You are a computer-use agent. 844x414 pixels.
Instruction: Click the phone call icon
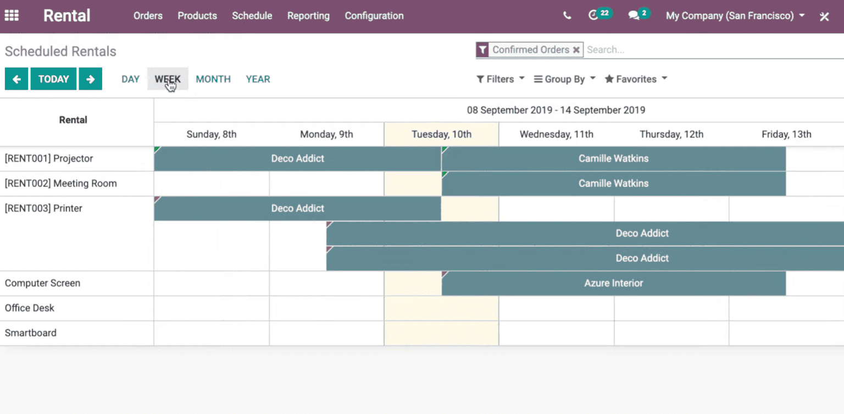click(x=567, y=16)
